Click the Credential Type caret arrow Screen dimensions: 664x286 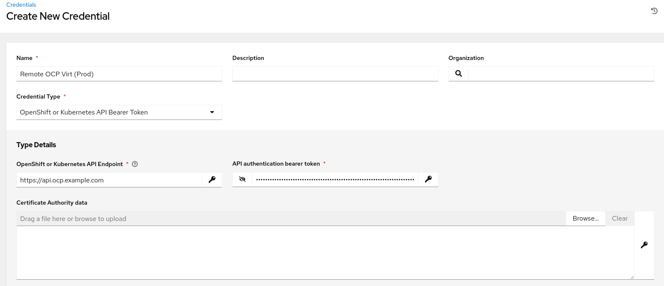pos(212,112)
